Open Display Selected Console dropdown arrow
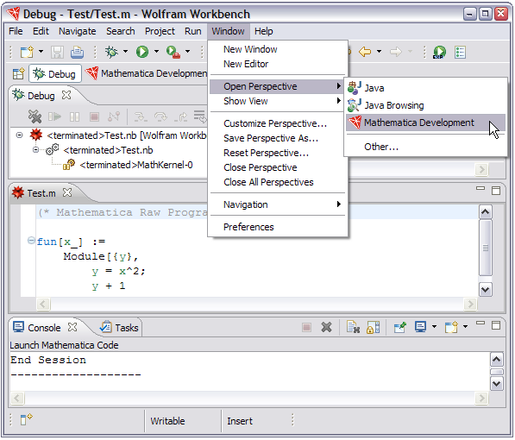Image resolution: width=515 pixels, height=440 pixels. [x=434, y=327]
